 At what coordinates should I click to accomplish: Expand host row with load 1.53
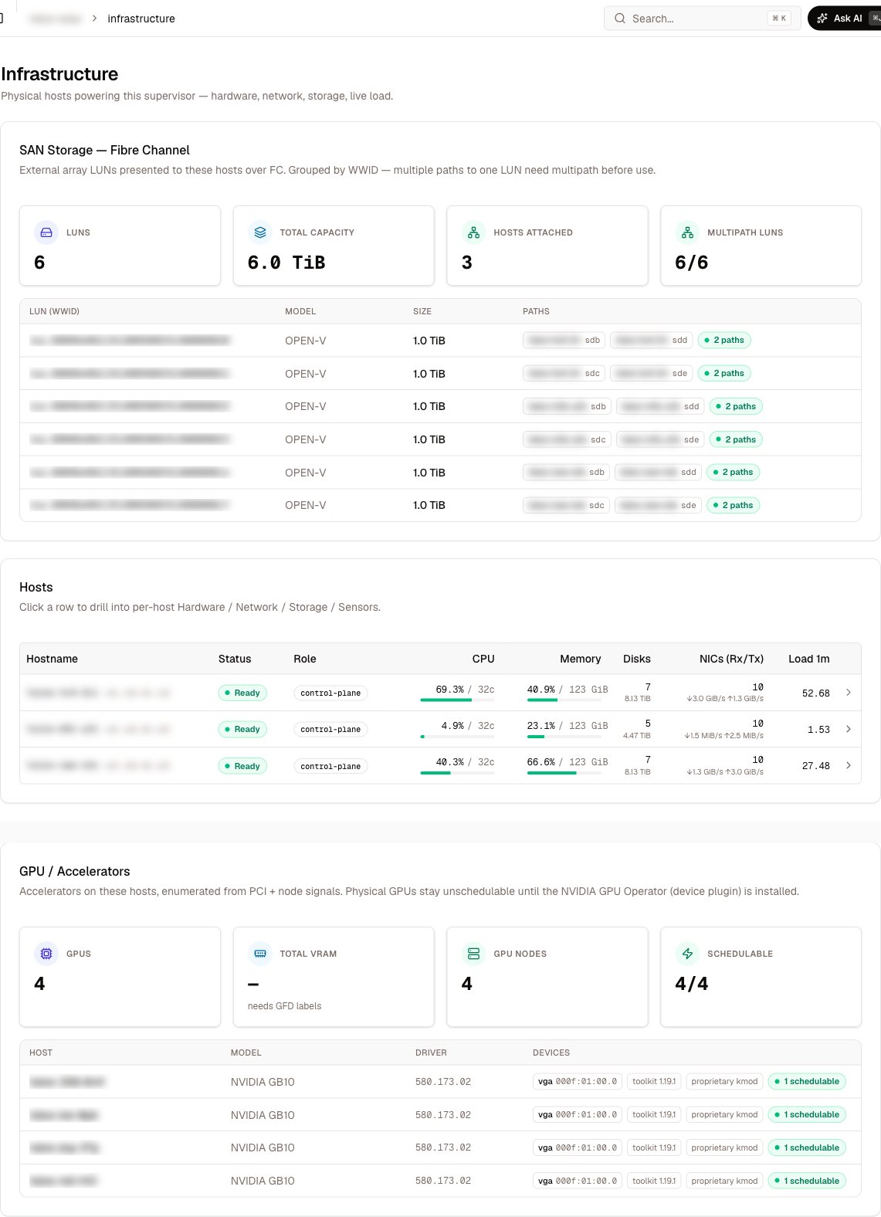tap(849, 729)
